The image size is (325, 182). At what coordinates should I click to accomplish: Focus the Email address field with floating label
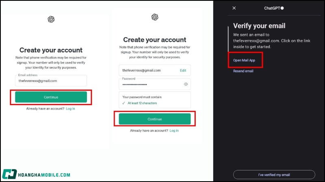click(51, 81)
